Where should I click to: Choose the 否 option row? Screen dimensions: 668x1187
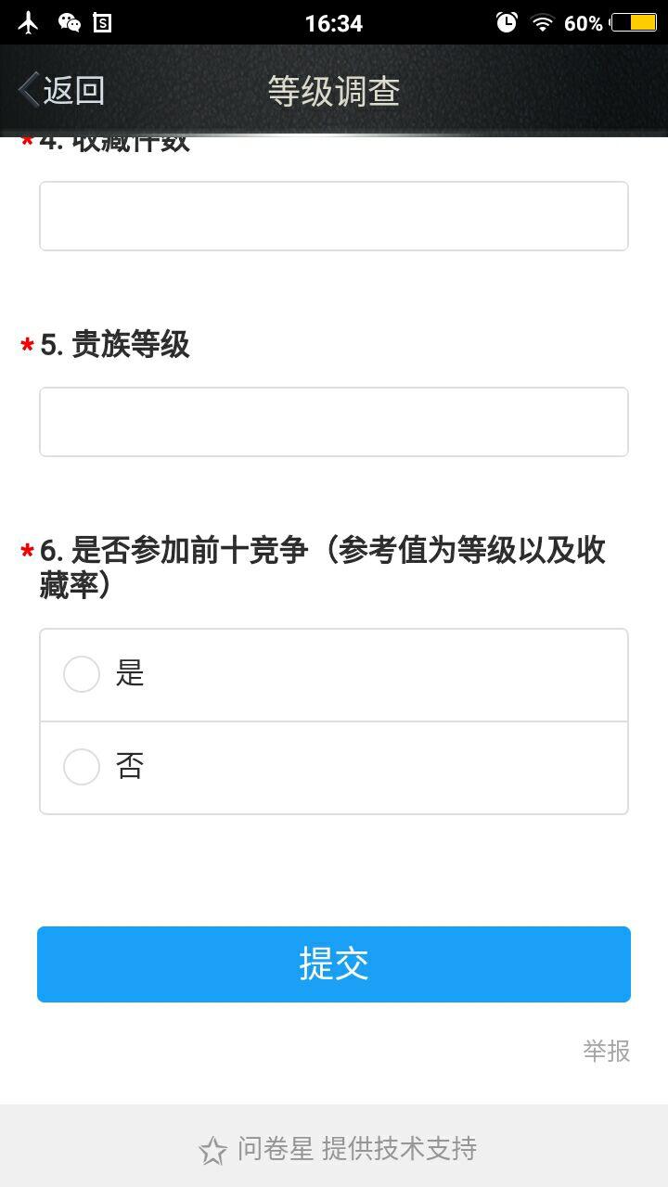tap(334, 768)
